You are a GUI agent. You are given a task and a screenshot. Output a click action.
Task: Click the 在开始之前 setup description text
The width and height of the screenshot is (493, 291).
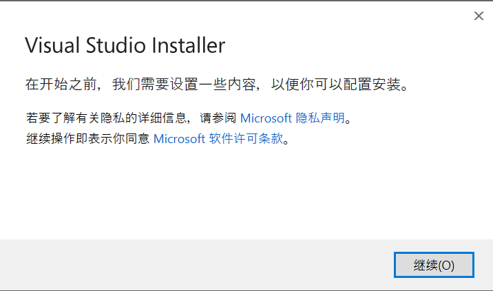pyautogui.click(x=217, y=84)
